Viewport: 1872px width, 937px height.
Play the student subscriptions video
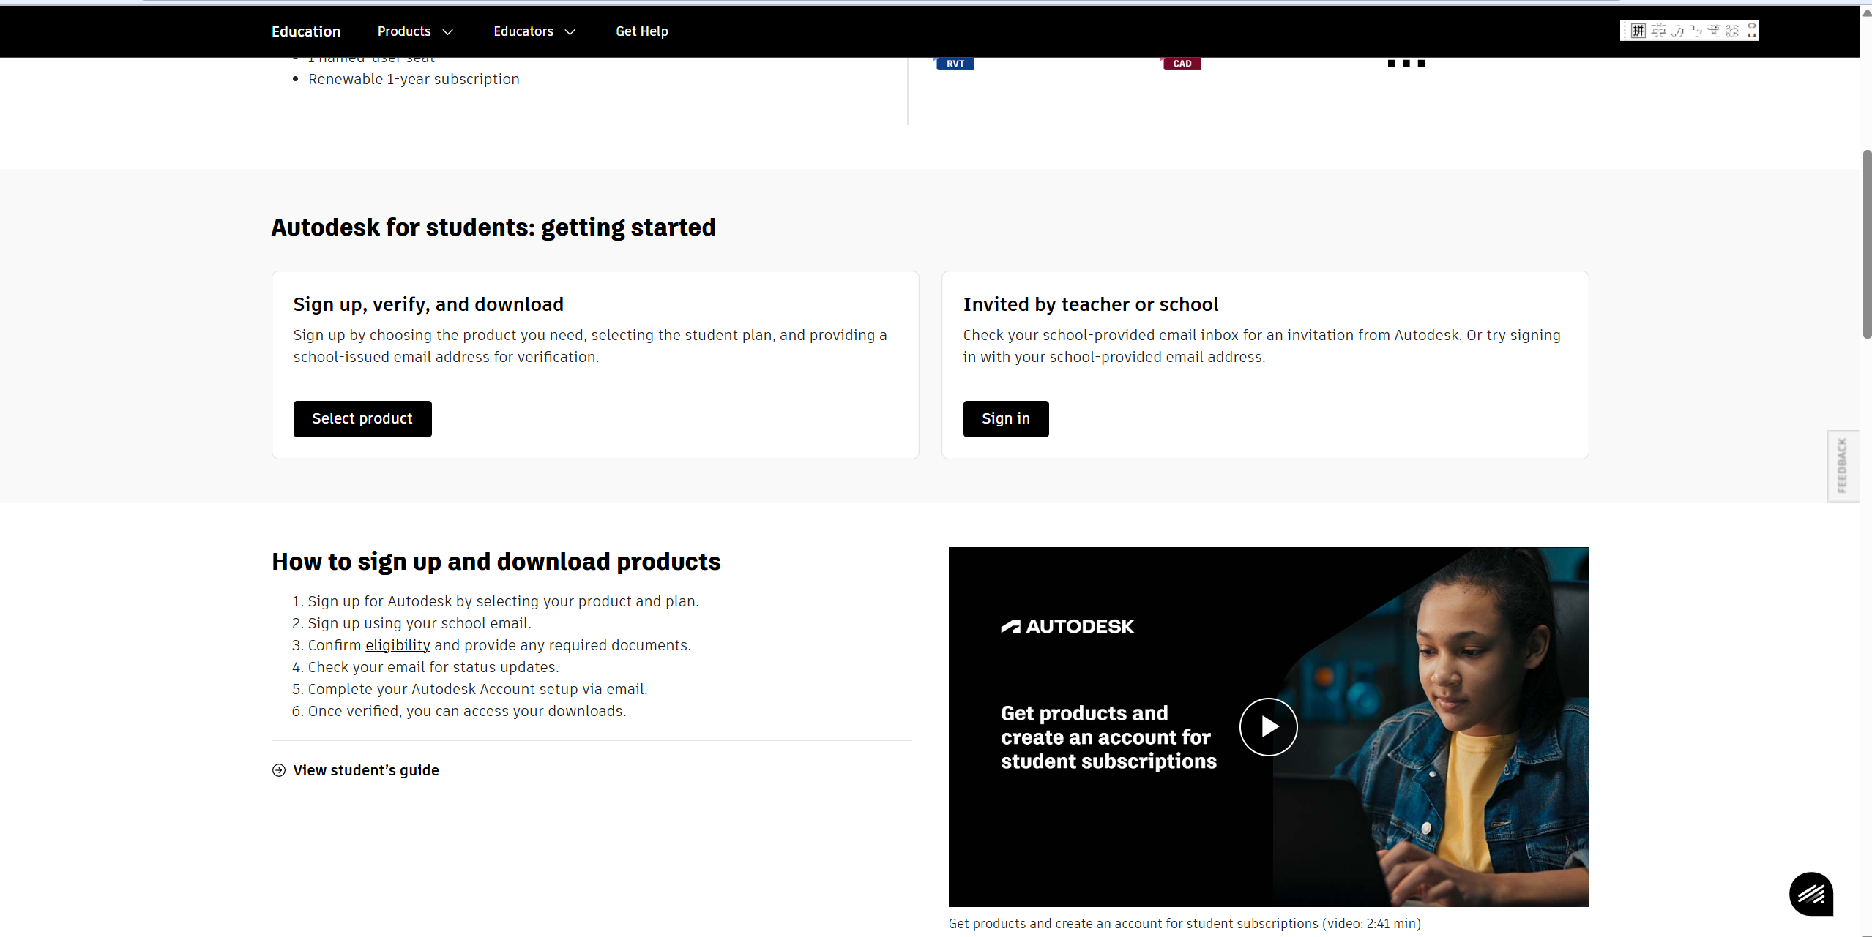tap(1268, 727)
